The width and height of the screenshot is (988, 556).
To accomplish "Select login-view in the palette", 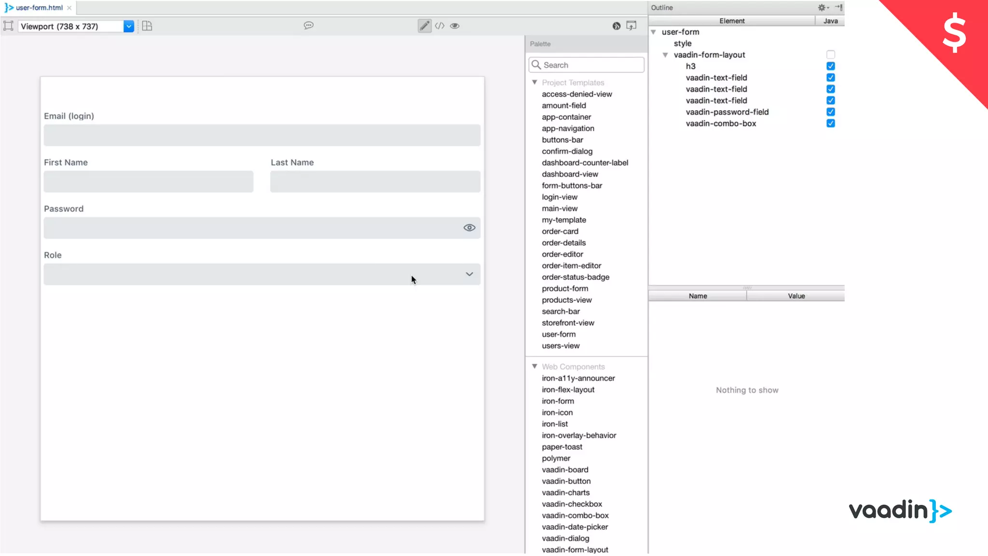I will 559,197.
